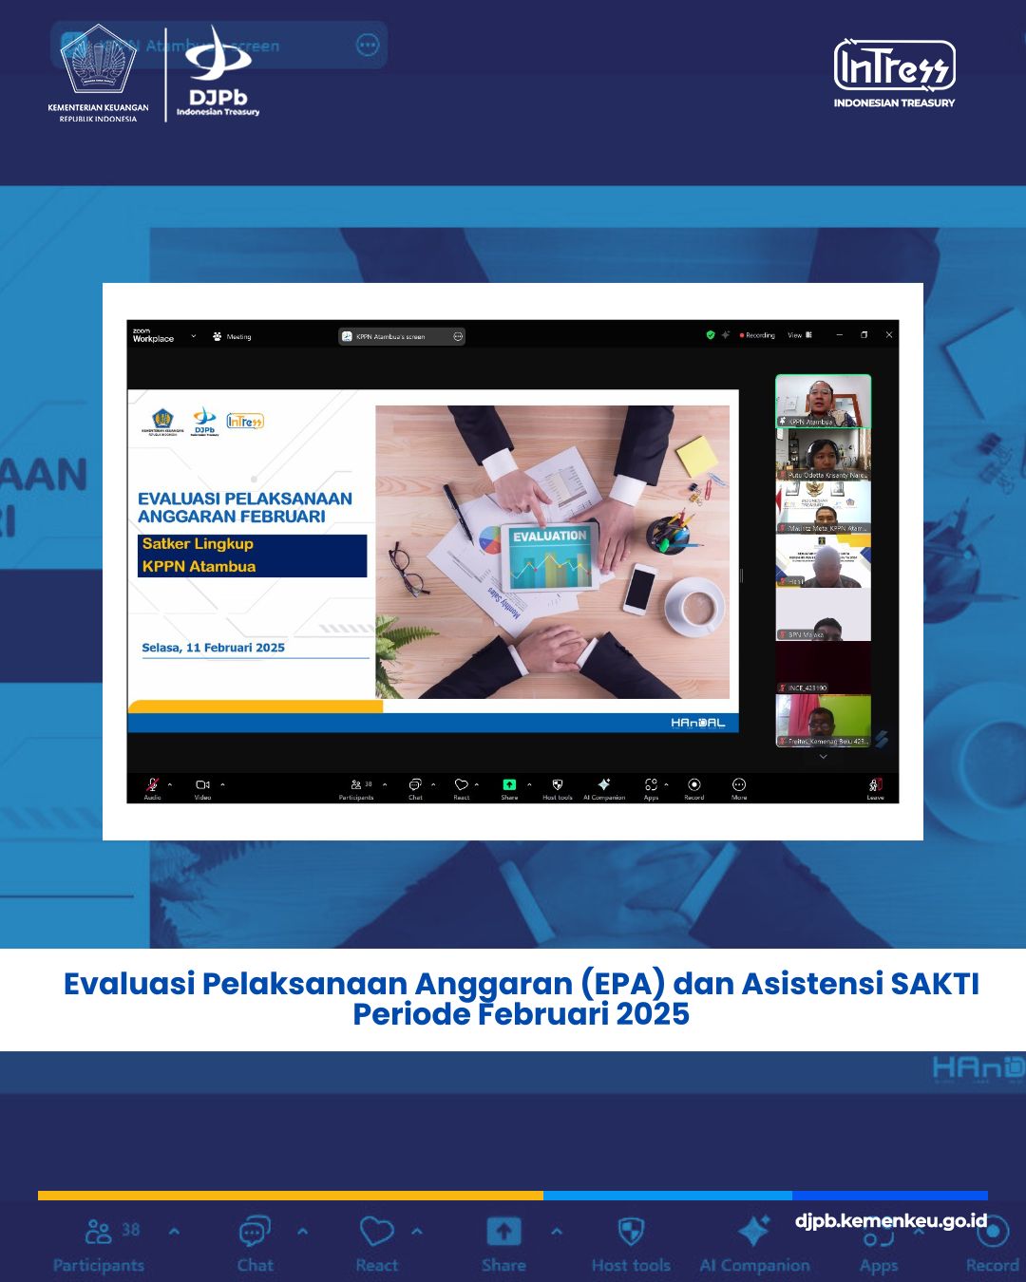This screenshot has height=1282, width=1026.
Task: Click the green encryption shield icon
Action: 710,335
